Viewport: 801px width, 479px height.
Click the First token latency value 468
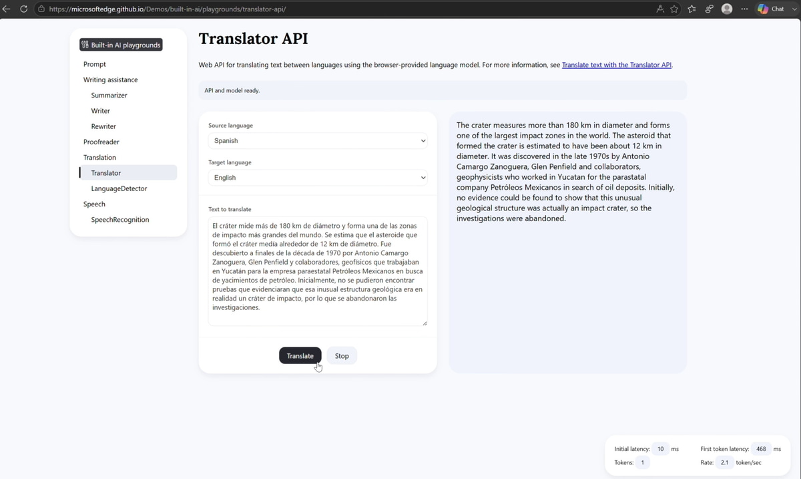tap(761, 449)
